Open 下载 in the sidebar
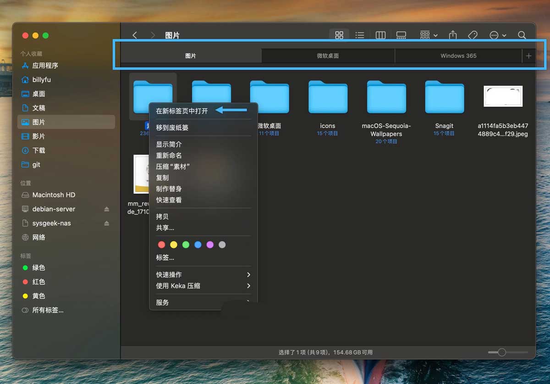 pos(39,150)
